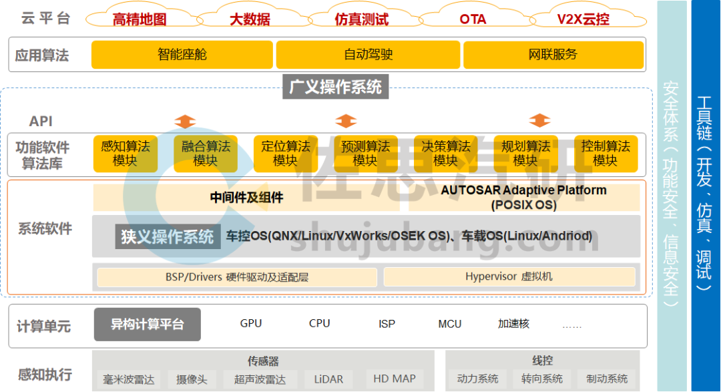Click the orange double arrow above 预测算法
This screenshot has height=392, width=721.
pos(346,121)
